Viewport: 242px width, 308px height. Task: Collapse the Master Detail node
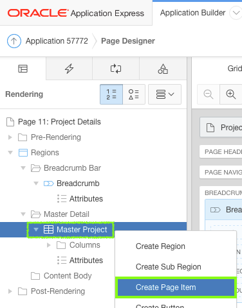point(23,214)
